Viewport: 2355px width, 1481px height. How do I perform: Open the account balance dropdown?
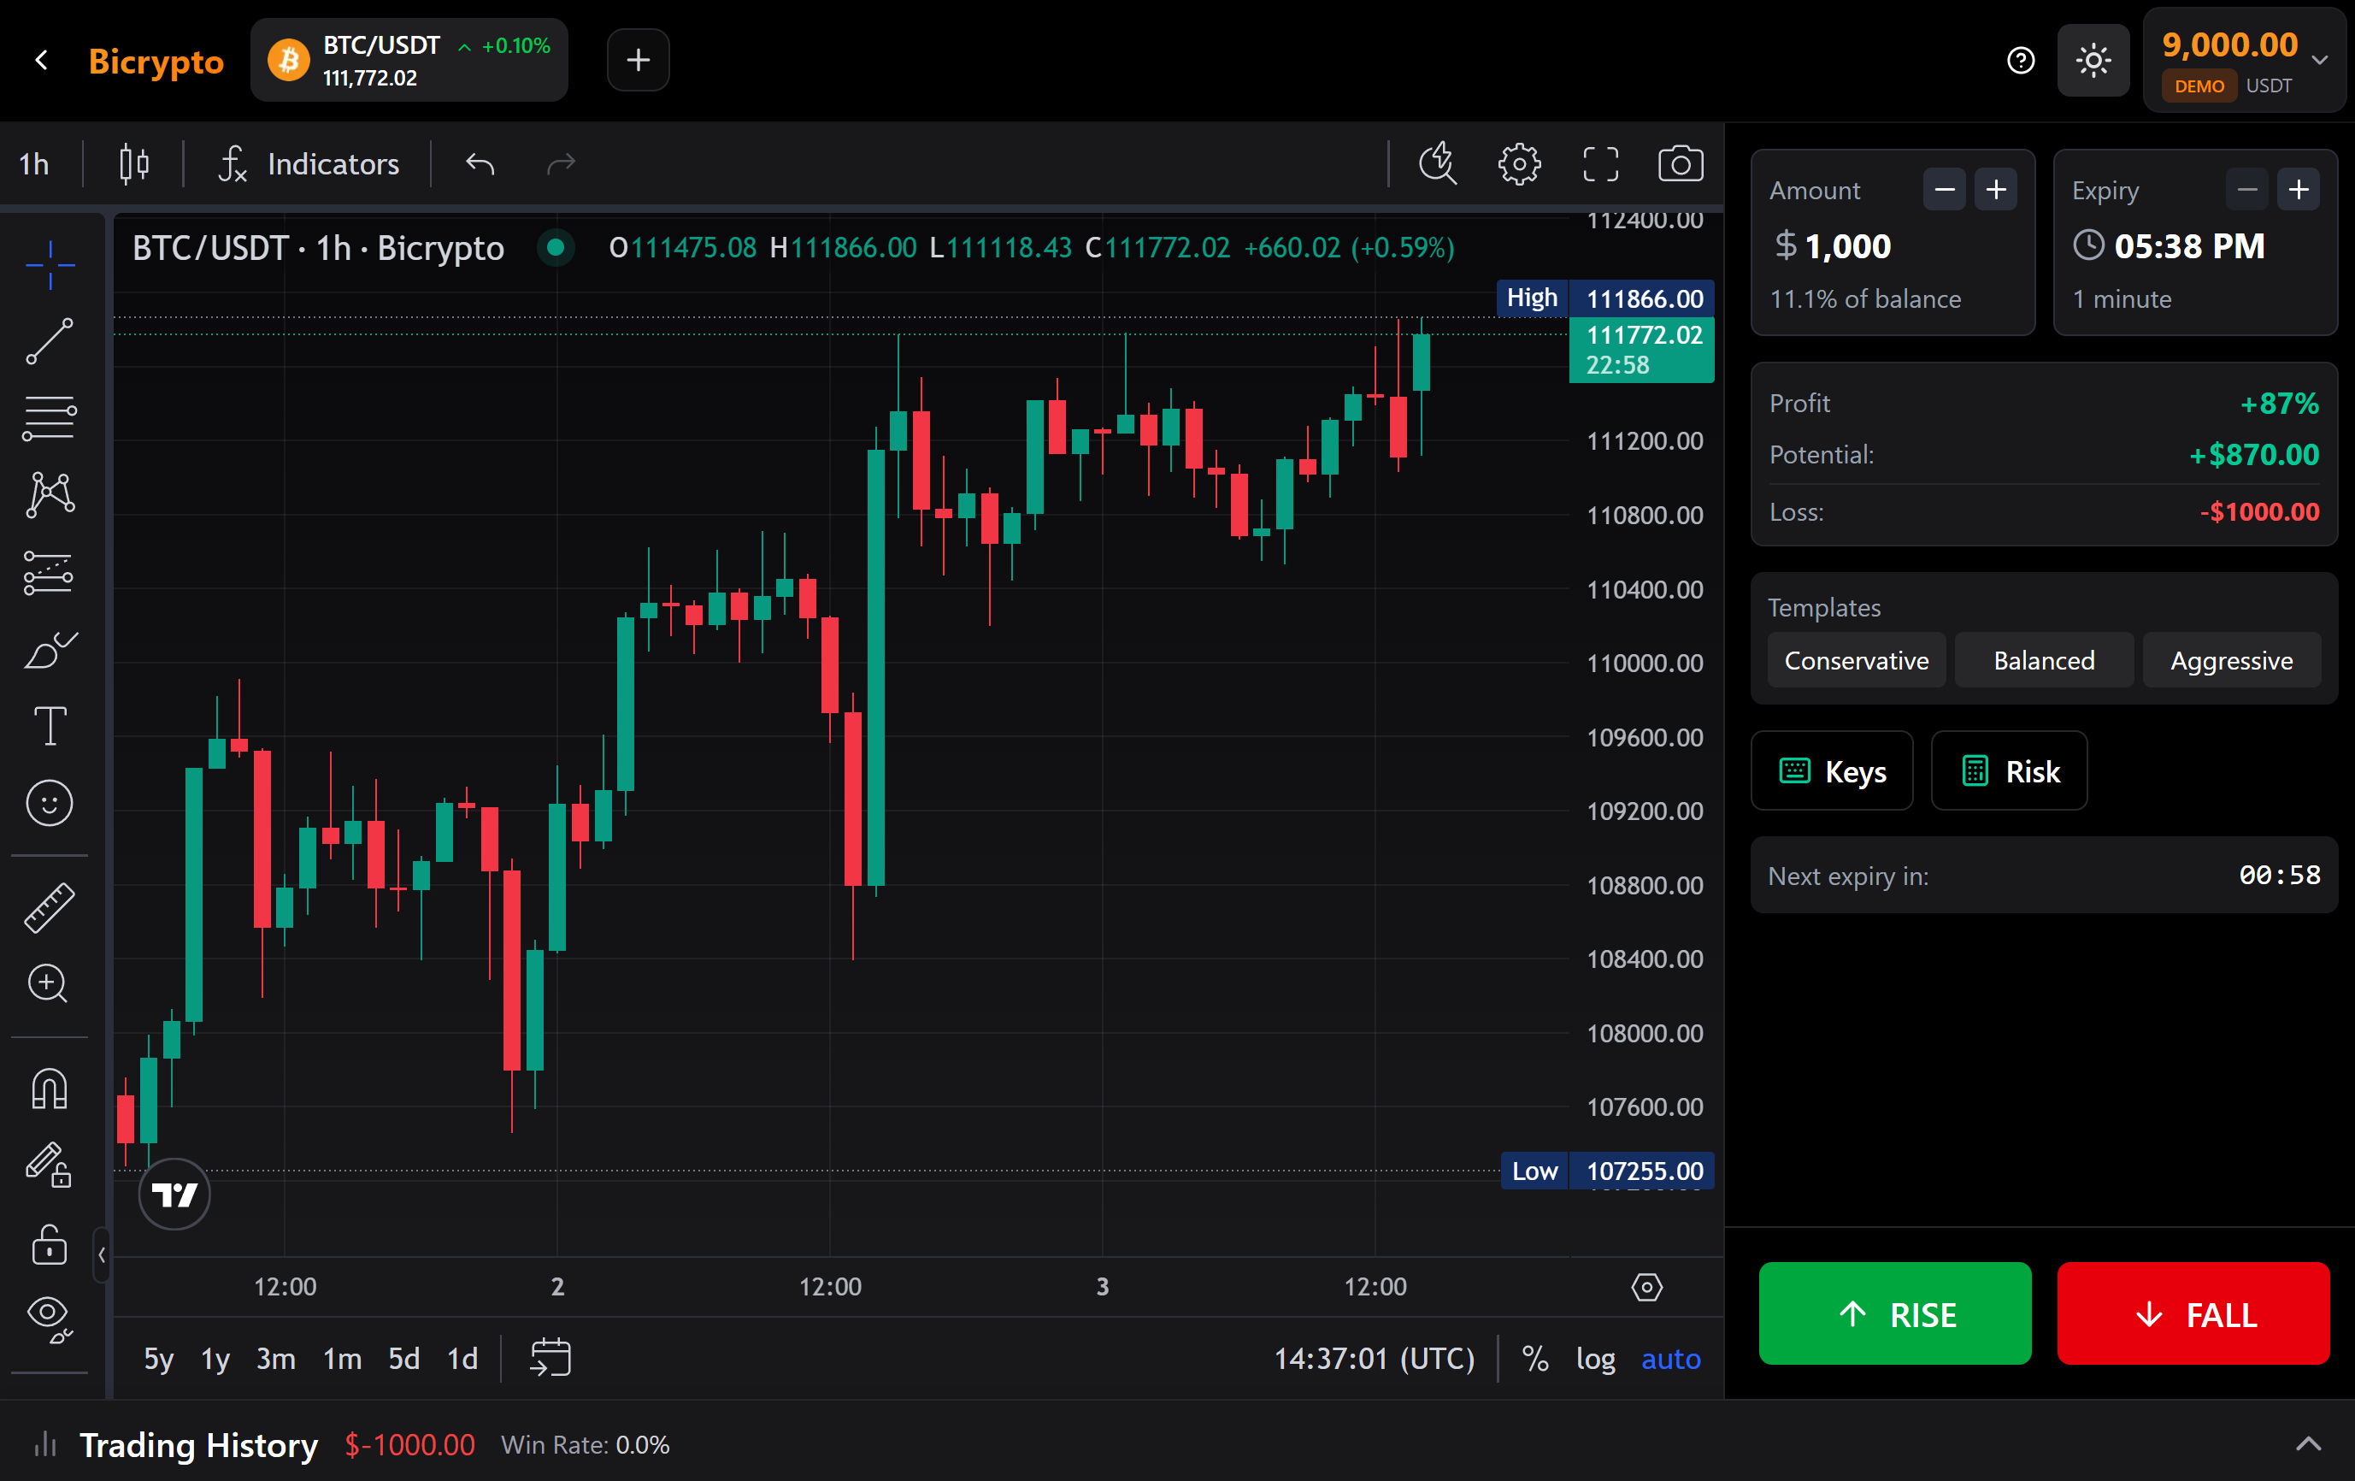click(2320, 60)
